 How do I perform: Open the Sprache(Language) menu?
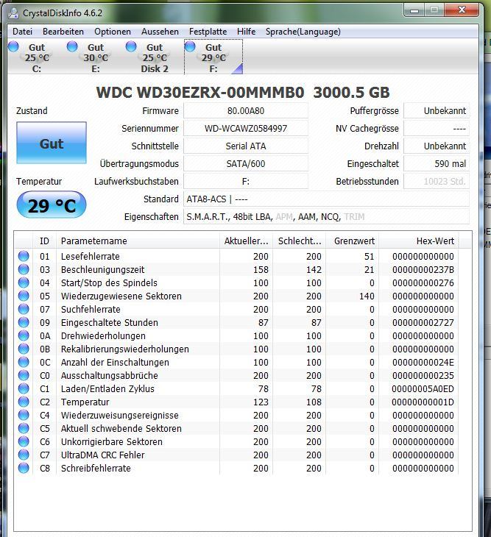303,32
